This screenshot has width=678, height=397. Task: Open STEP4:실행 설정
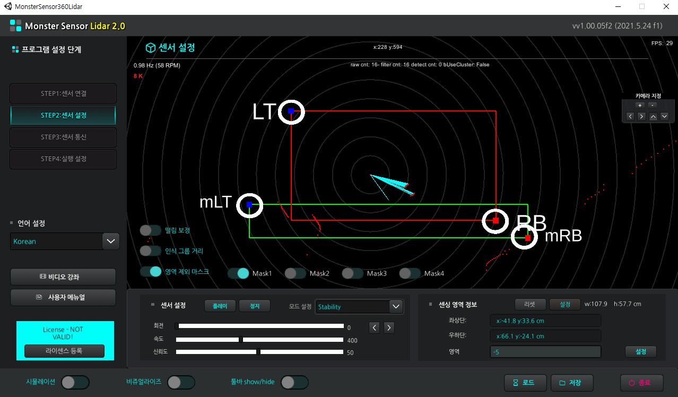coord(64,159)
